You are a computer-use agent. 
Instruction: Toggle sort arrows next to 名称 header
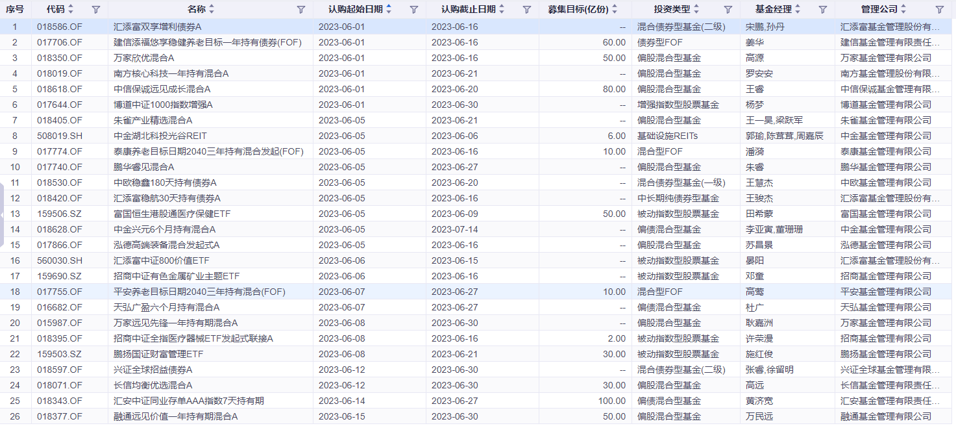click(212, 10)
